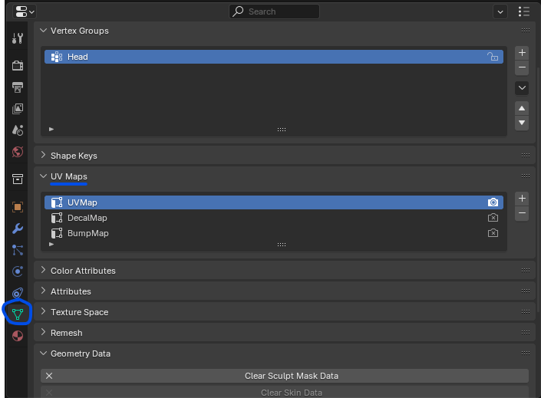
Task: Open the Render properties tab
Action: click(17, 66)
